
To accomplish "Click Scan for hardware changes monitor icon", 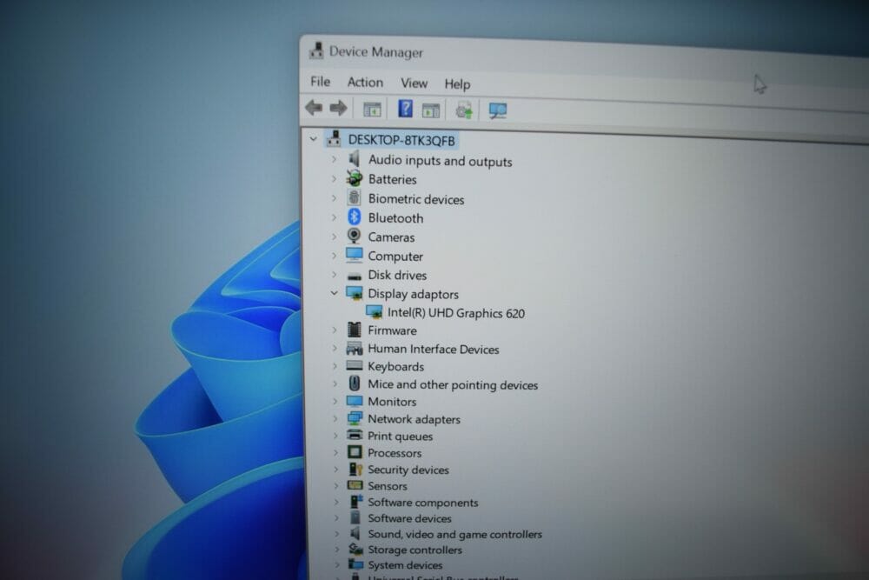I will pyautogui.click(x=498, y=111).
